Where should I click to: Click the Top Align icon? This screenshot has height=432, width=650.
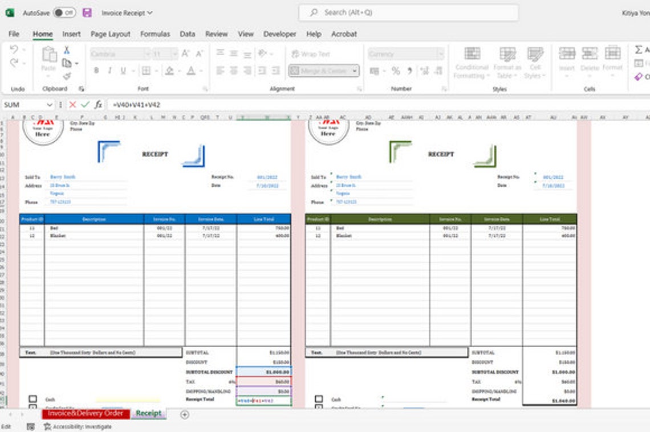click(221, 53)
